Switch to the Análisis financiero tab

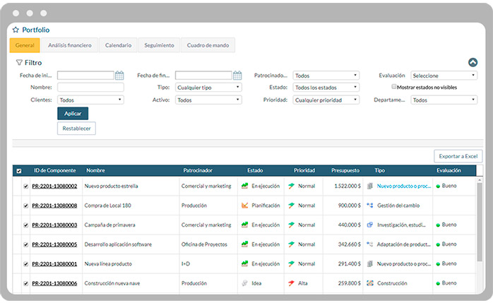click(69, 45)
